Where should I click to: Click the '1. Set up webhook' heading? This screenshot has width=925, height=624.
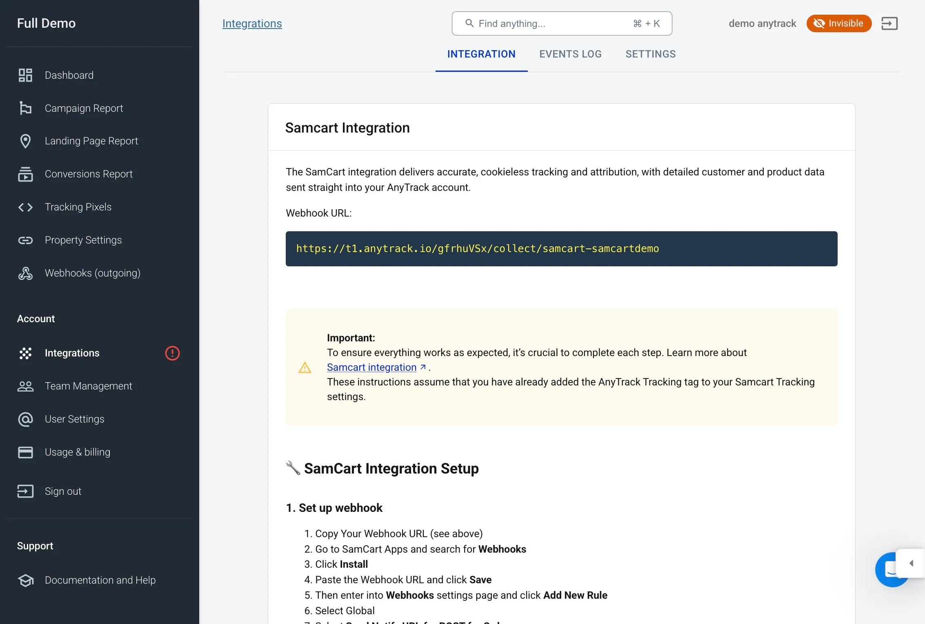pos(334,508)
